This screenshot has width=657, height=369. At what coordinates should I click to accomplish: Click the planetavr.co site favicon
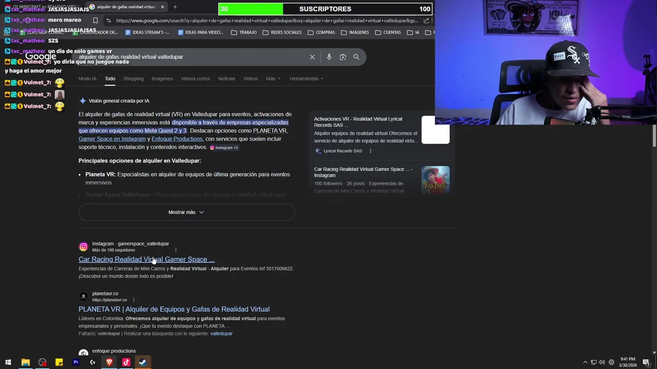(83, 296)
